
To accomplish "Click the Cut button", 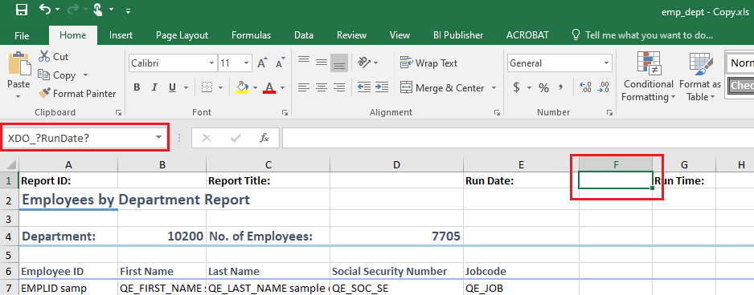I will 53,57.
